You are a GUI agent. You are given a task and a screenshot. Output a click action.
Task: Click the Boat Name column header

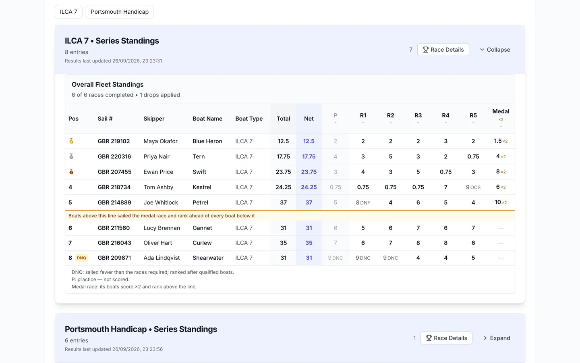pos(207,119)
